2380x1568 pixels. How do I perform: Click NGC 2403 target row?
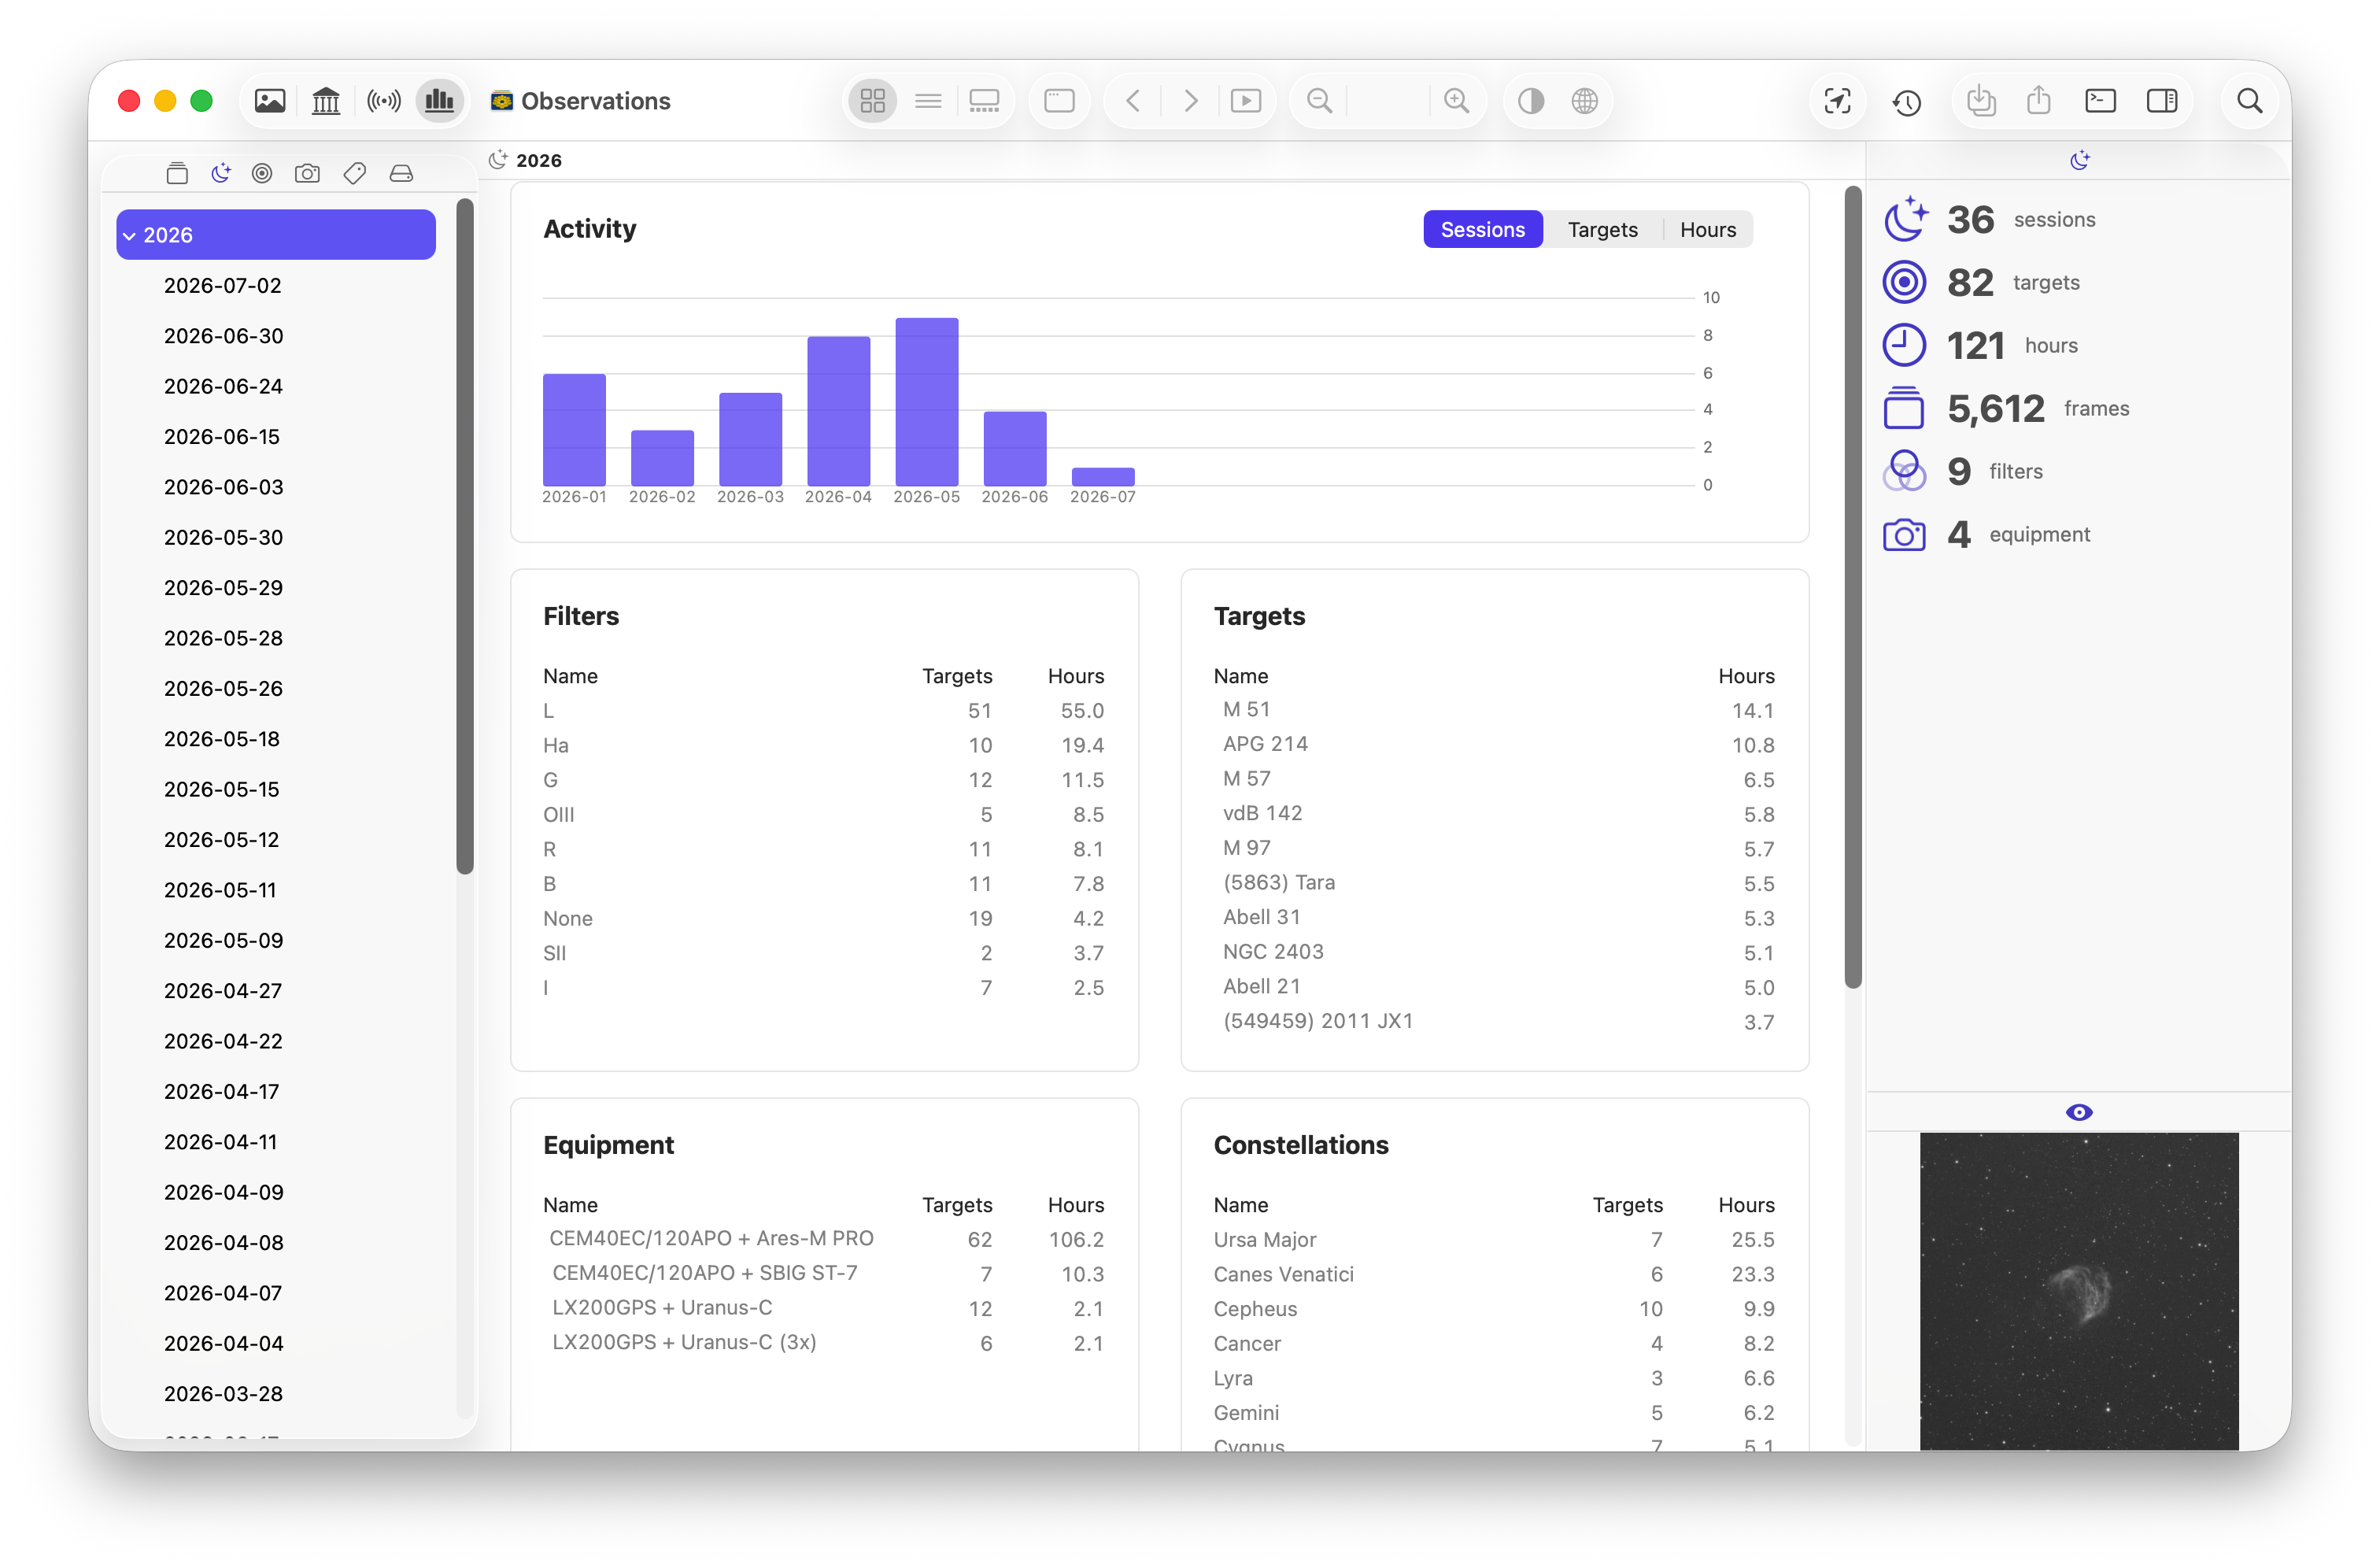click(x=1494, y=952)
